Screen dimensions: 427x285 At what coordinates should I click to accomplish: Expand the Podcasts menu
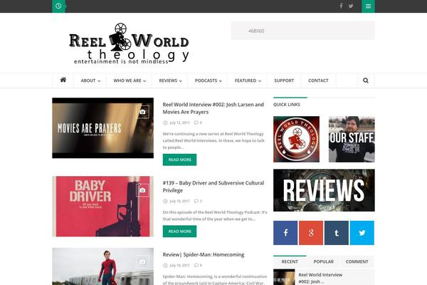click(208, 81)
